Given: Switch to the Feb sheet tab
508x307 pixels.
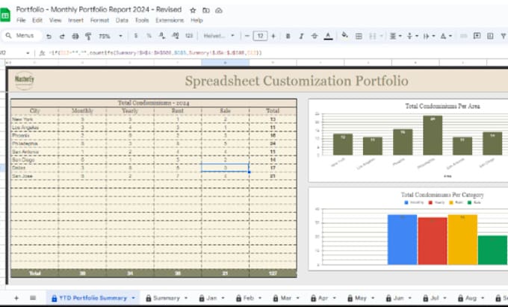Looking at the screenshot, I should (249, 298).
